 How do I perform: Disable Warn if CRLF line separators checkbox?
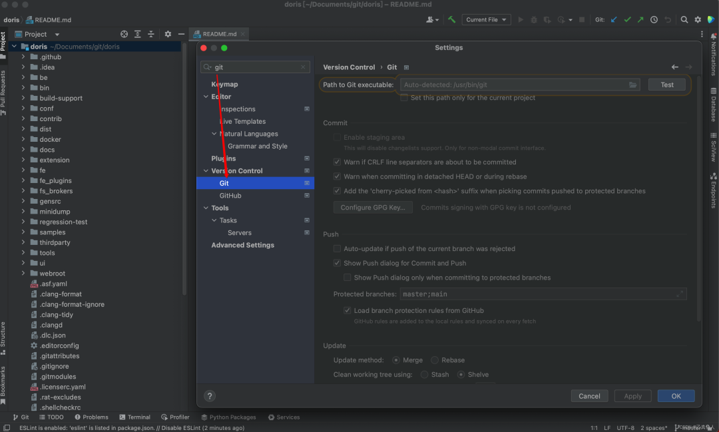tap(338, 162)
